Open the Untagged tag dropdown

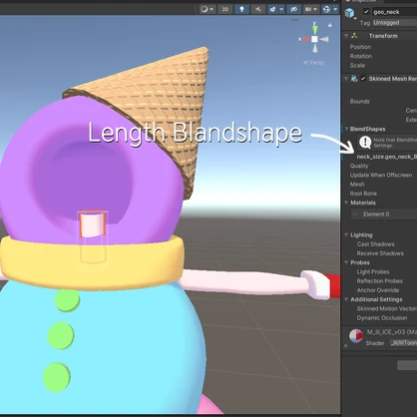tap(395, 23)
